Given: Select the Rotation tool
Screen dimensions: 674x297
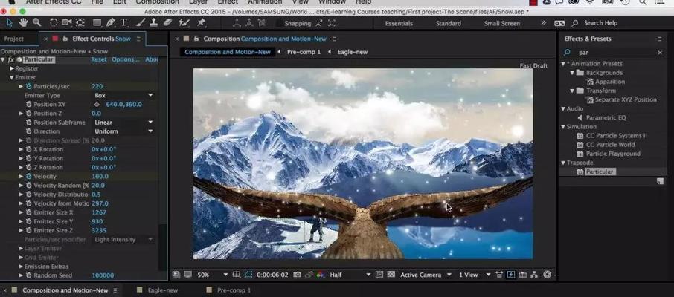Looking at the screenshot, I should tap(54, 23).
